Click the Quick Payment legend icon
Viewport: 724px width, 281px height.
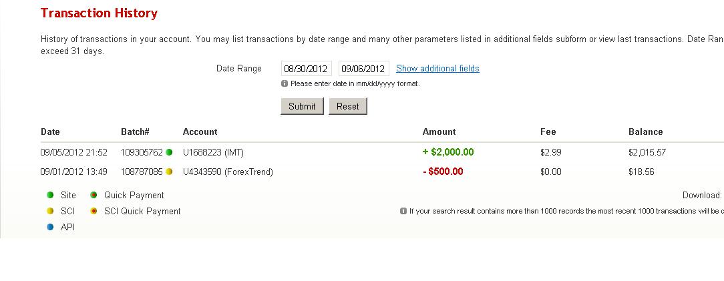point(94,196)
